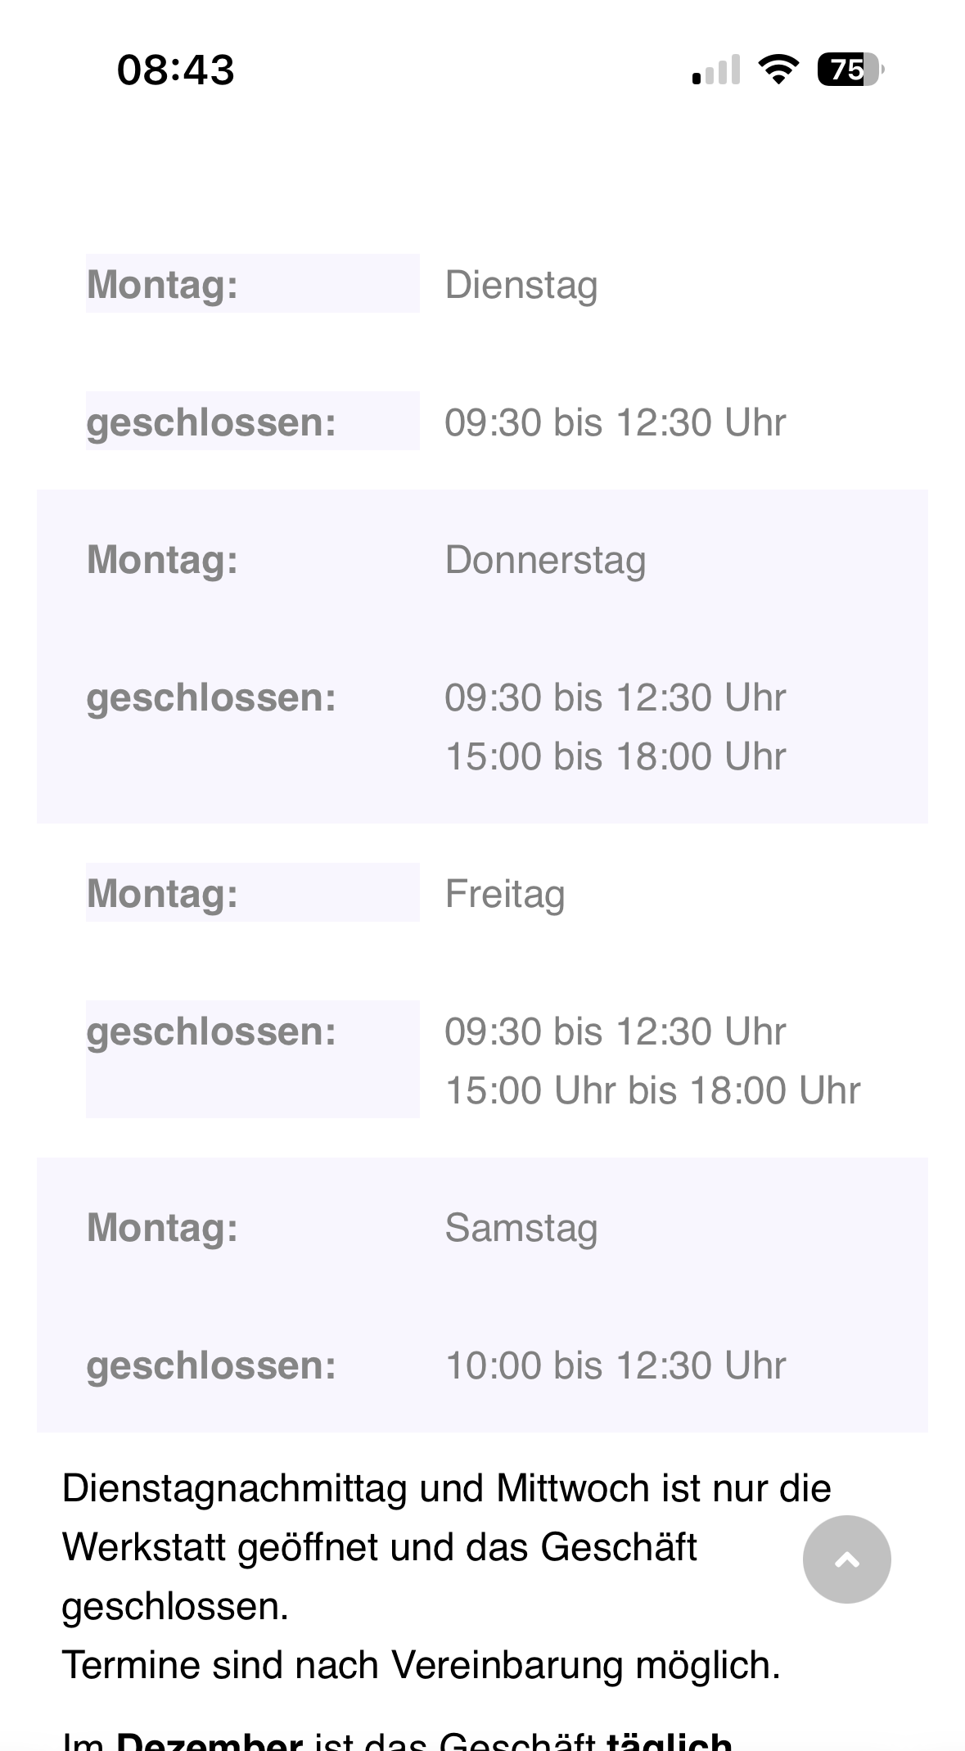Select the Dienstag day entry
The height and width of the screenshot is (1751, 965).
521,285
